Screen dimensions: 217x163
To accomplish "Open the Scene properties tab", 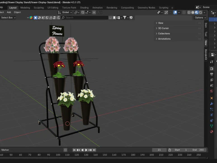I will (x=212, y=86).
